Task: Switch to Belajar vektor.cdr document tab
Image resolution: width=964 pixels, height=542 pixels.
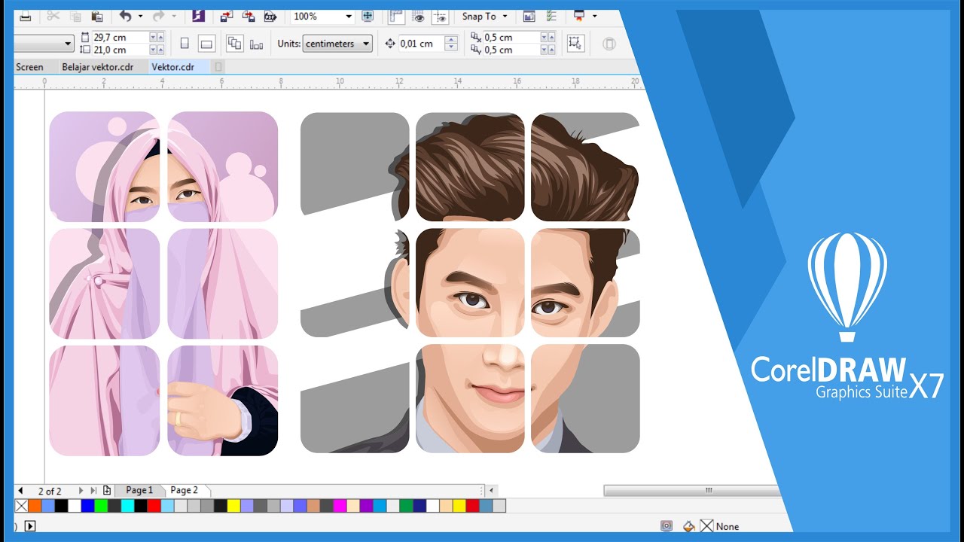Action: 97,67
